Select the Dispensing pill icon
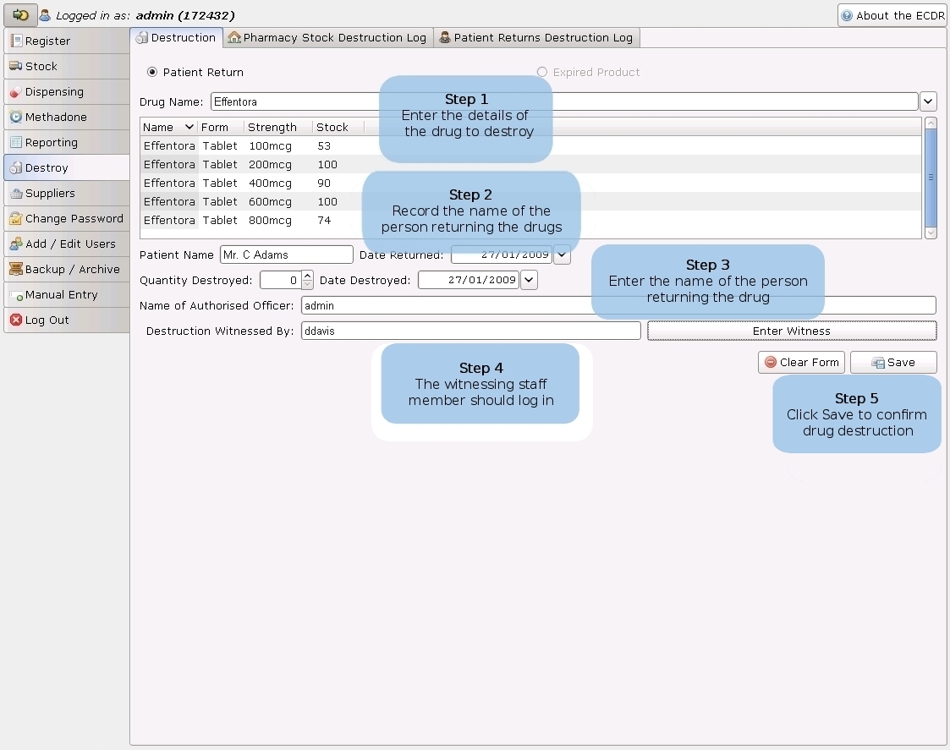This screenshot has width=950, height=750. [x=16, y=91]
